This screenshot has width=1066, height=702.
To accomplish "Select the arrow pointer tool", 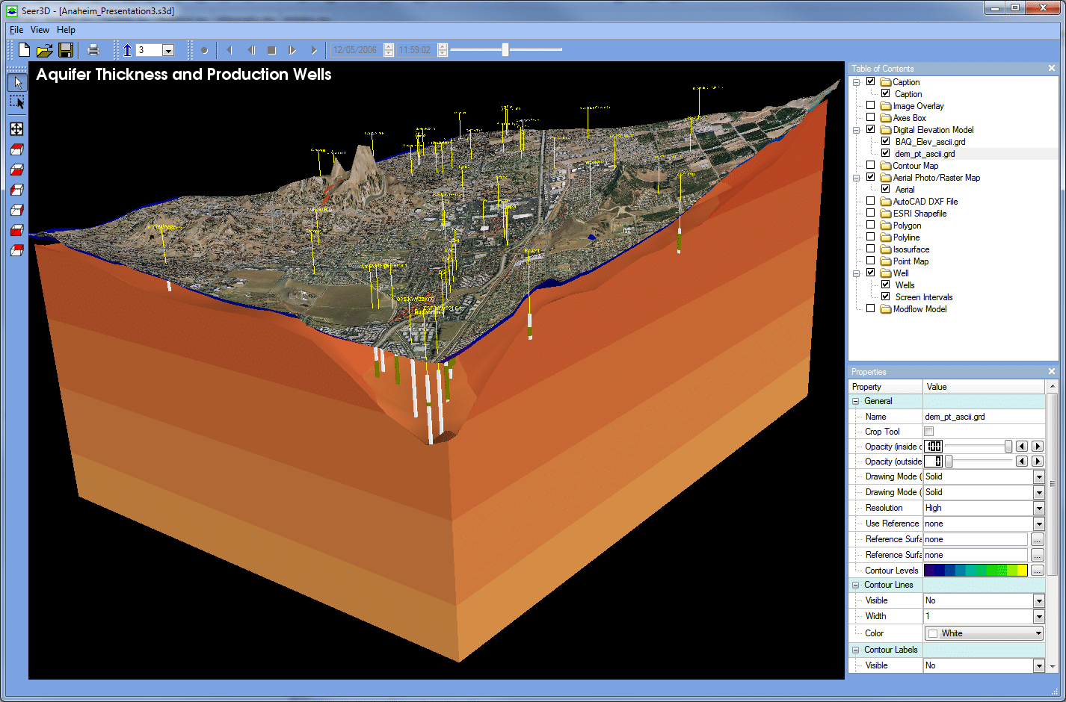I will click(17, 82).
